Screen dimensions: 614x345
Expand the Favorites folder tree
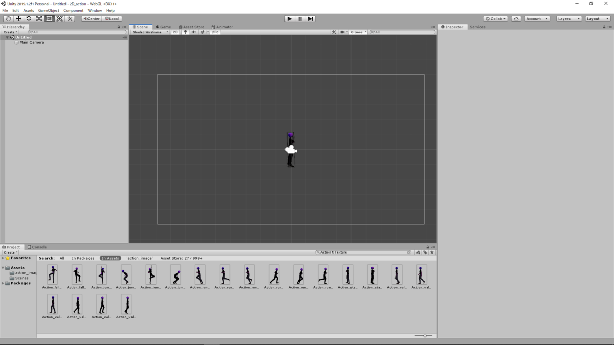coord(3,258)
